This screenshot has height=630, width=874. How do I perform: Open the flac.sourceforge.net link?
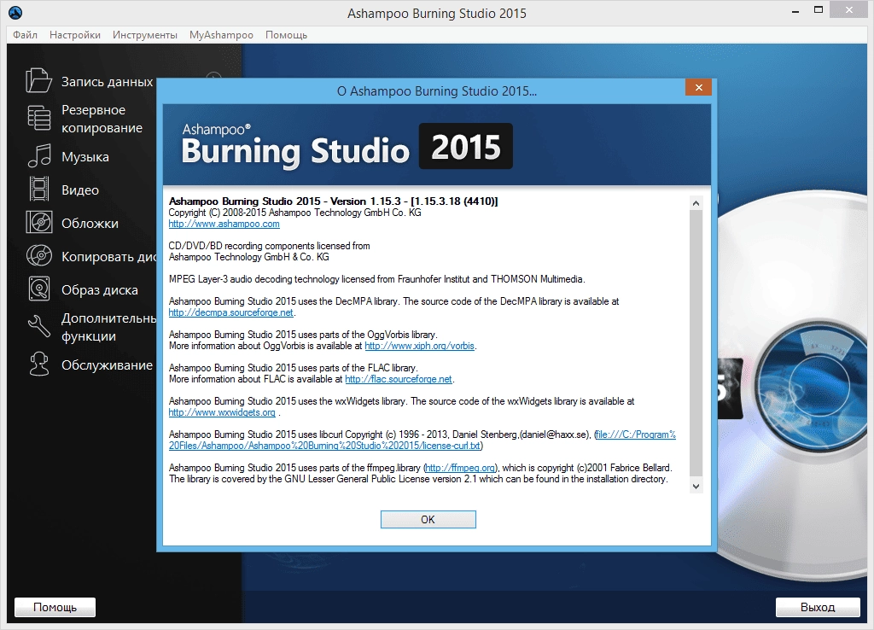(399, 379)
